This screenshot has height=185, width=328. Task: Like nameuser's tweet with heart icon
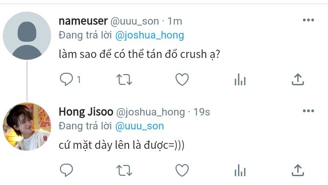[182, 79]
